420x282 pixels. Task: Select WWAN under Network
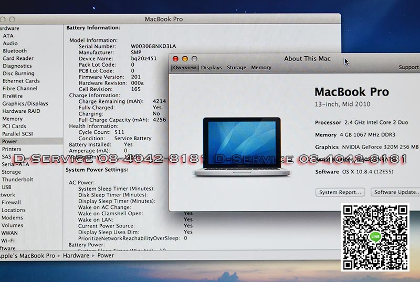pyautogui.click(x=9, y=233)
